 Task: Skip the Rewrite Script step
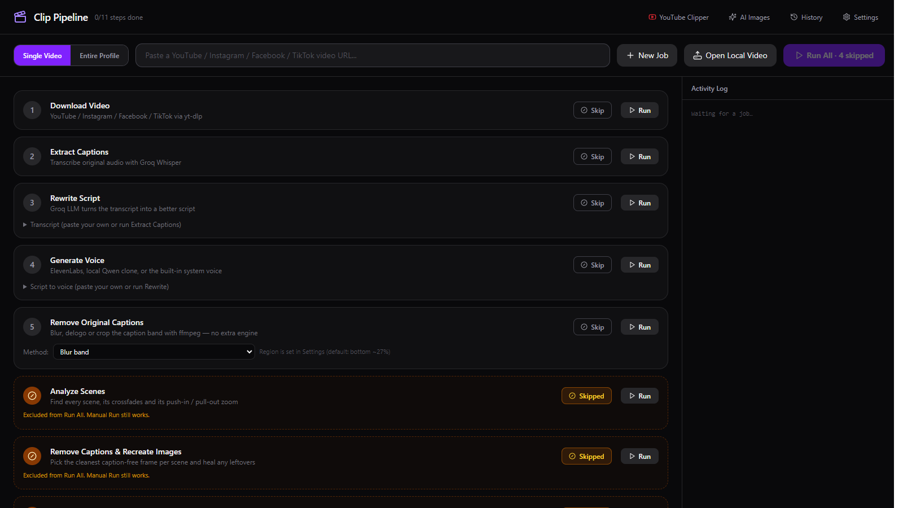click(x=593, y=203)
